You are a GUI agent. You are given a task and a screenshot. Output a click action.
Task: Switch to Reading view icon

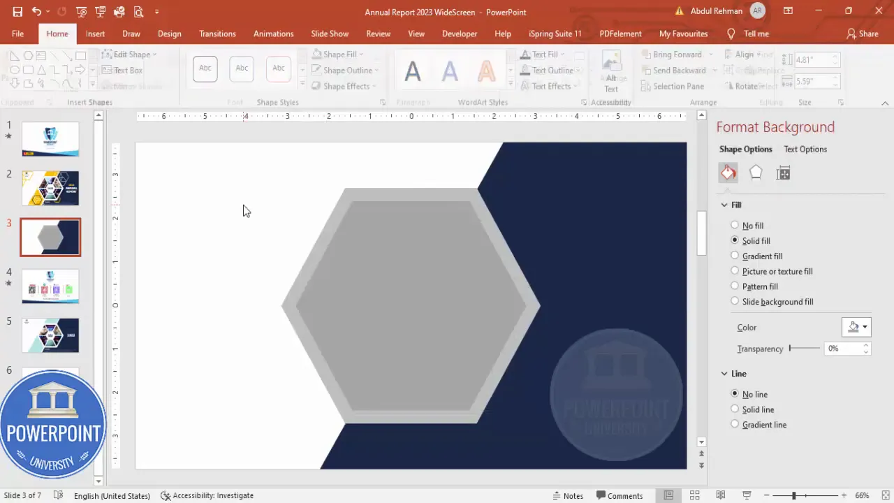(721, 495)
